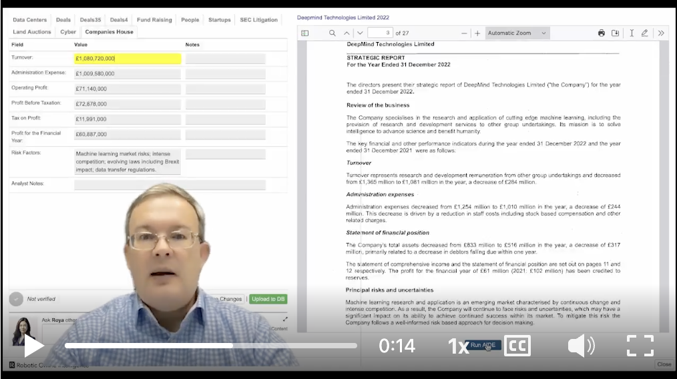Screen dimensions: 677x379
Task: Switch to the Data Centers tab
Action: 30,20
